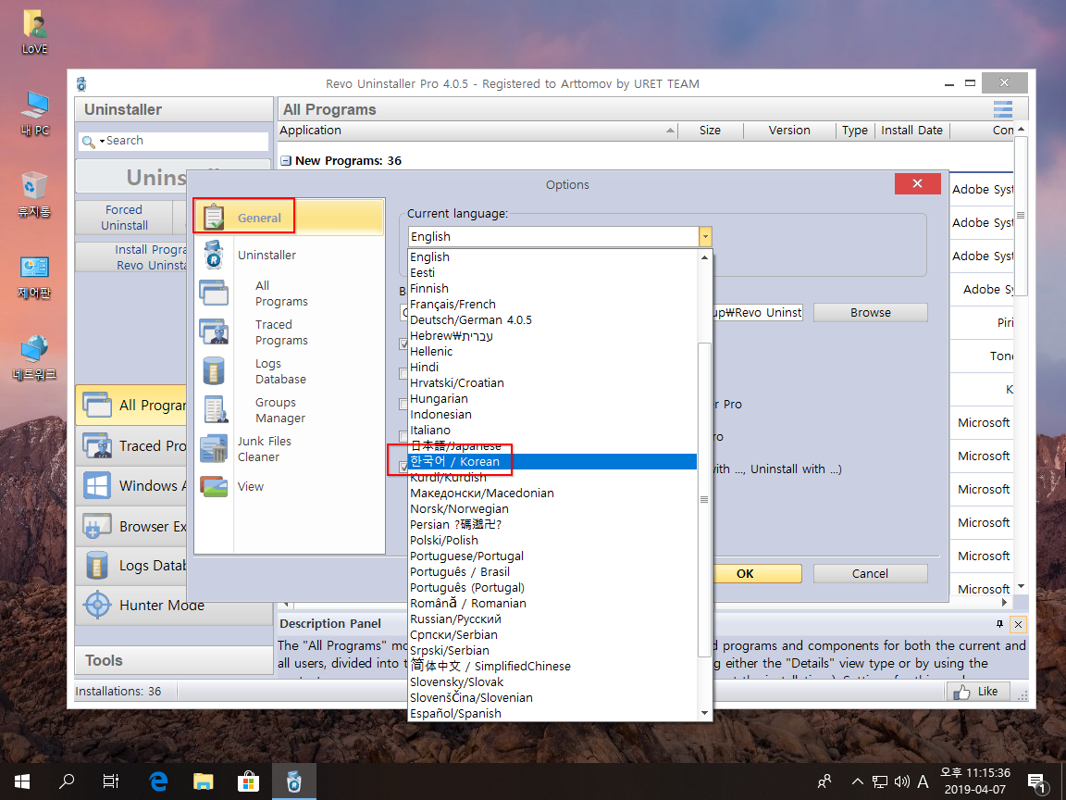The width and height of the screenshot is (1066, 800).
Task: Open Windows Start menu
Action: pyautogui.click(x=22, y=781)
